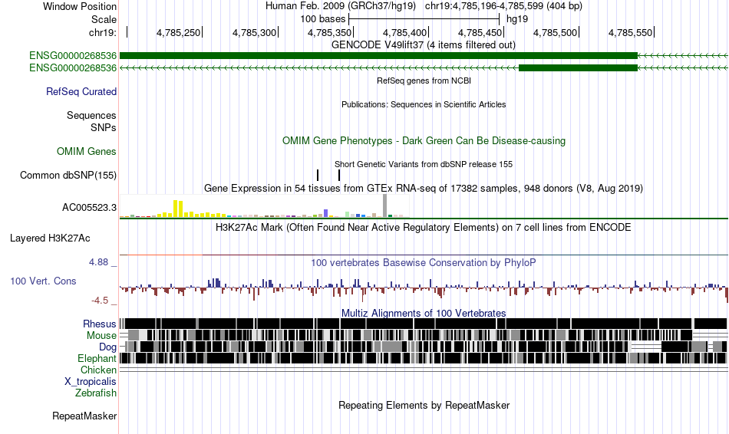Viewport: 729px width, 434px height.
Task: Click the Elephant alignment row label
Action: pos(97,358)
